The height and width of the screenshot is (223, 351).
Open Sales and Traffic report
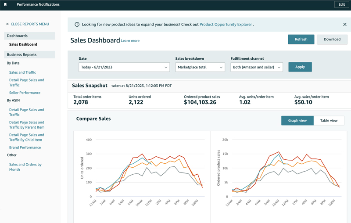[x=22, y=72]
